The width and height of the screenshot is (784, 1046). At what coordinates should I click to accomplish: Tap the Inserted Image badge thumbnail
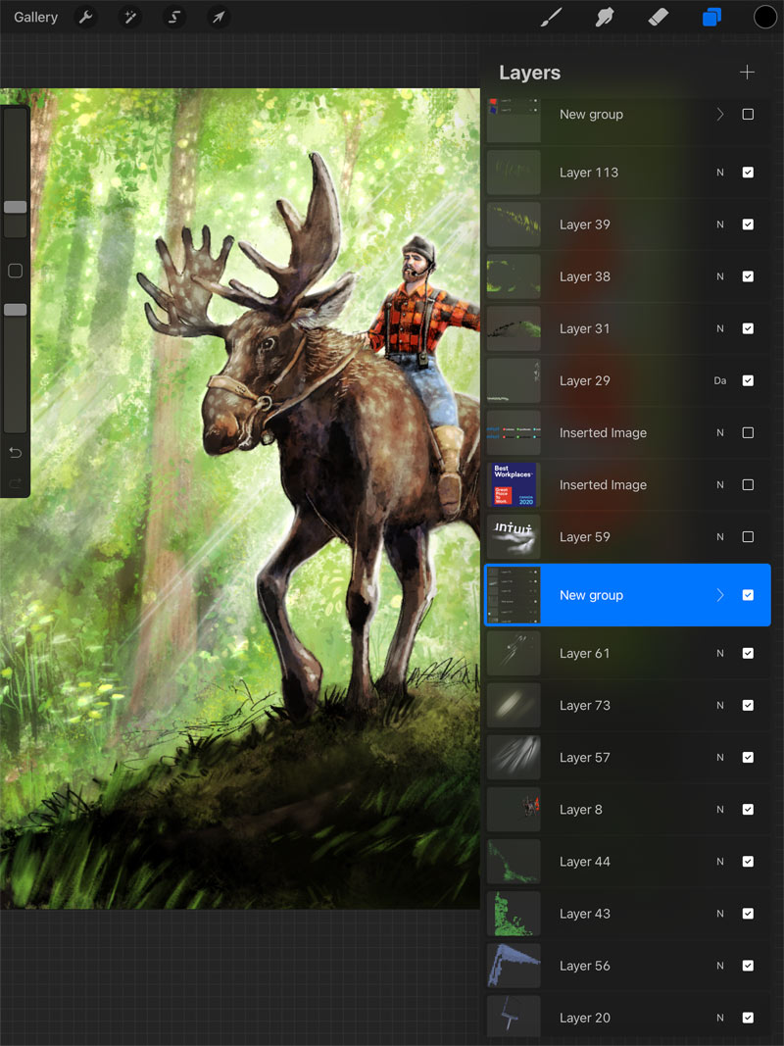click(x=514, y=484)
